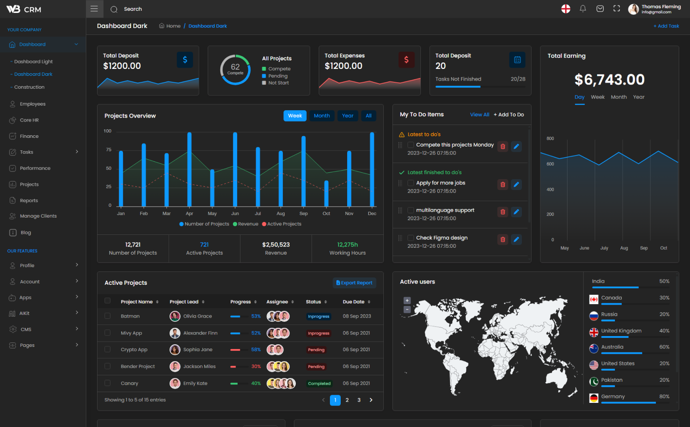Screen dimensions: 690x427
Task: Expand the Account sidebar submenu
Action: click(x=77, y=281)
